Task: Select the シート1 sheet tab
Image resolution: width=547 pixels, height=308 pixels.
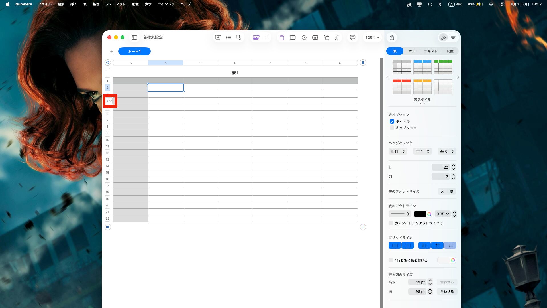Action: tap(134, 51)
